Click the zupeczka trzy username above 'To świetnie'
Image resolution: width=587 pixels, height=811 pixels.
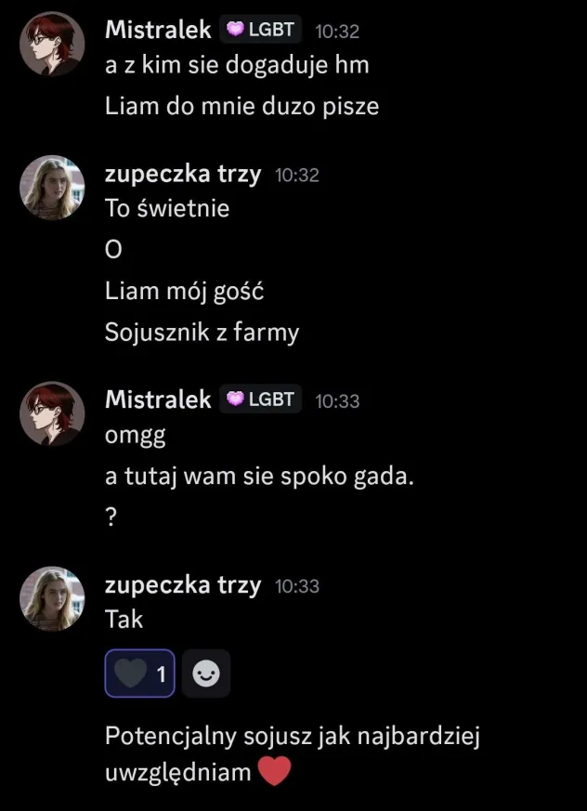pos(183,174)
